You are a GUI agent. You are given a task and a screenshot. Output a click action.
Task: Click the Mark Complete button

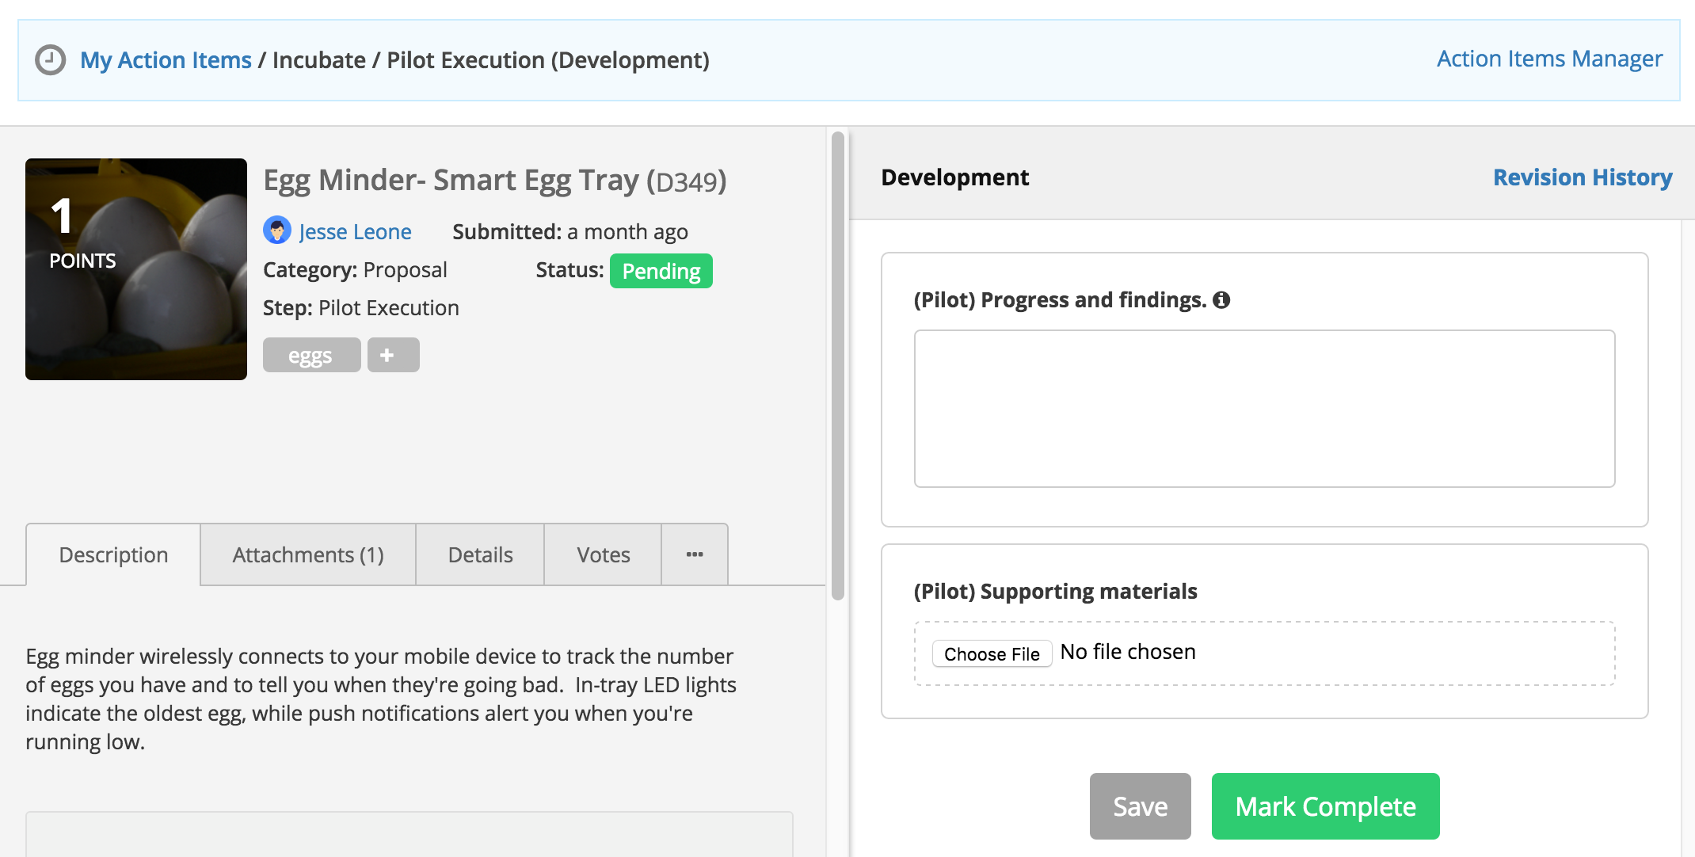point(1326,806)
